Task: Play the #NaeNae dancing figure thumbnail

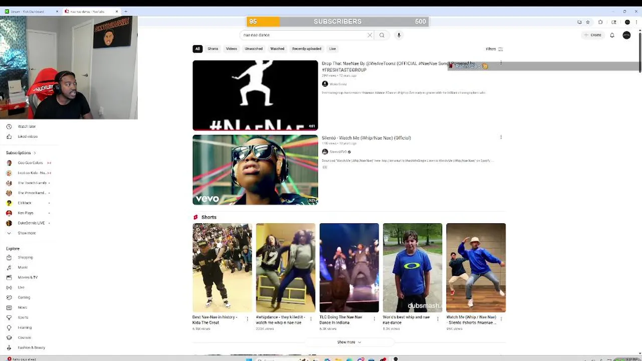Action: point(255,95)
